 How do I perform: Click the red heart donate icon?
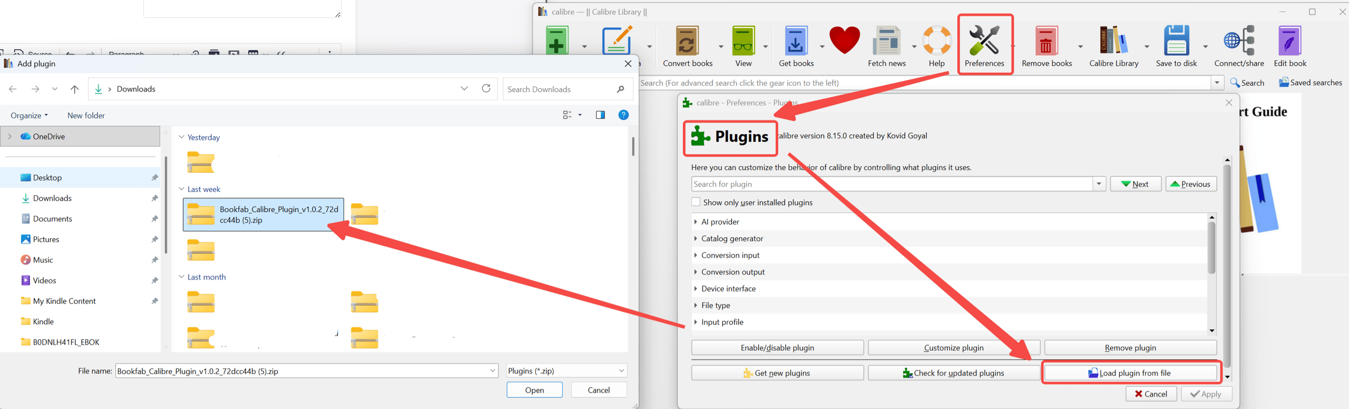click(x=844, y=40)
